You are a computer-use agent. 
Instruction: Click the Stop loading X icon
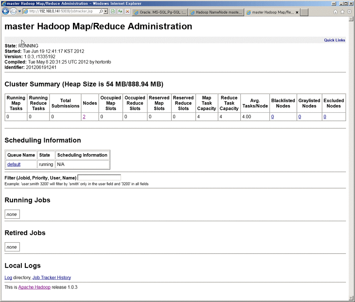click(127, 11)
